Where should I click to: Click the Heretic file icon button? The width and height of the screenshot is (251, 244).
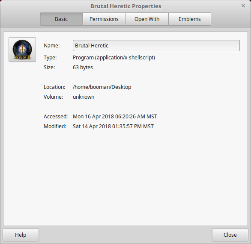click(22, 50)
